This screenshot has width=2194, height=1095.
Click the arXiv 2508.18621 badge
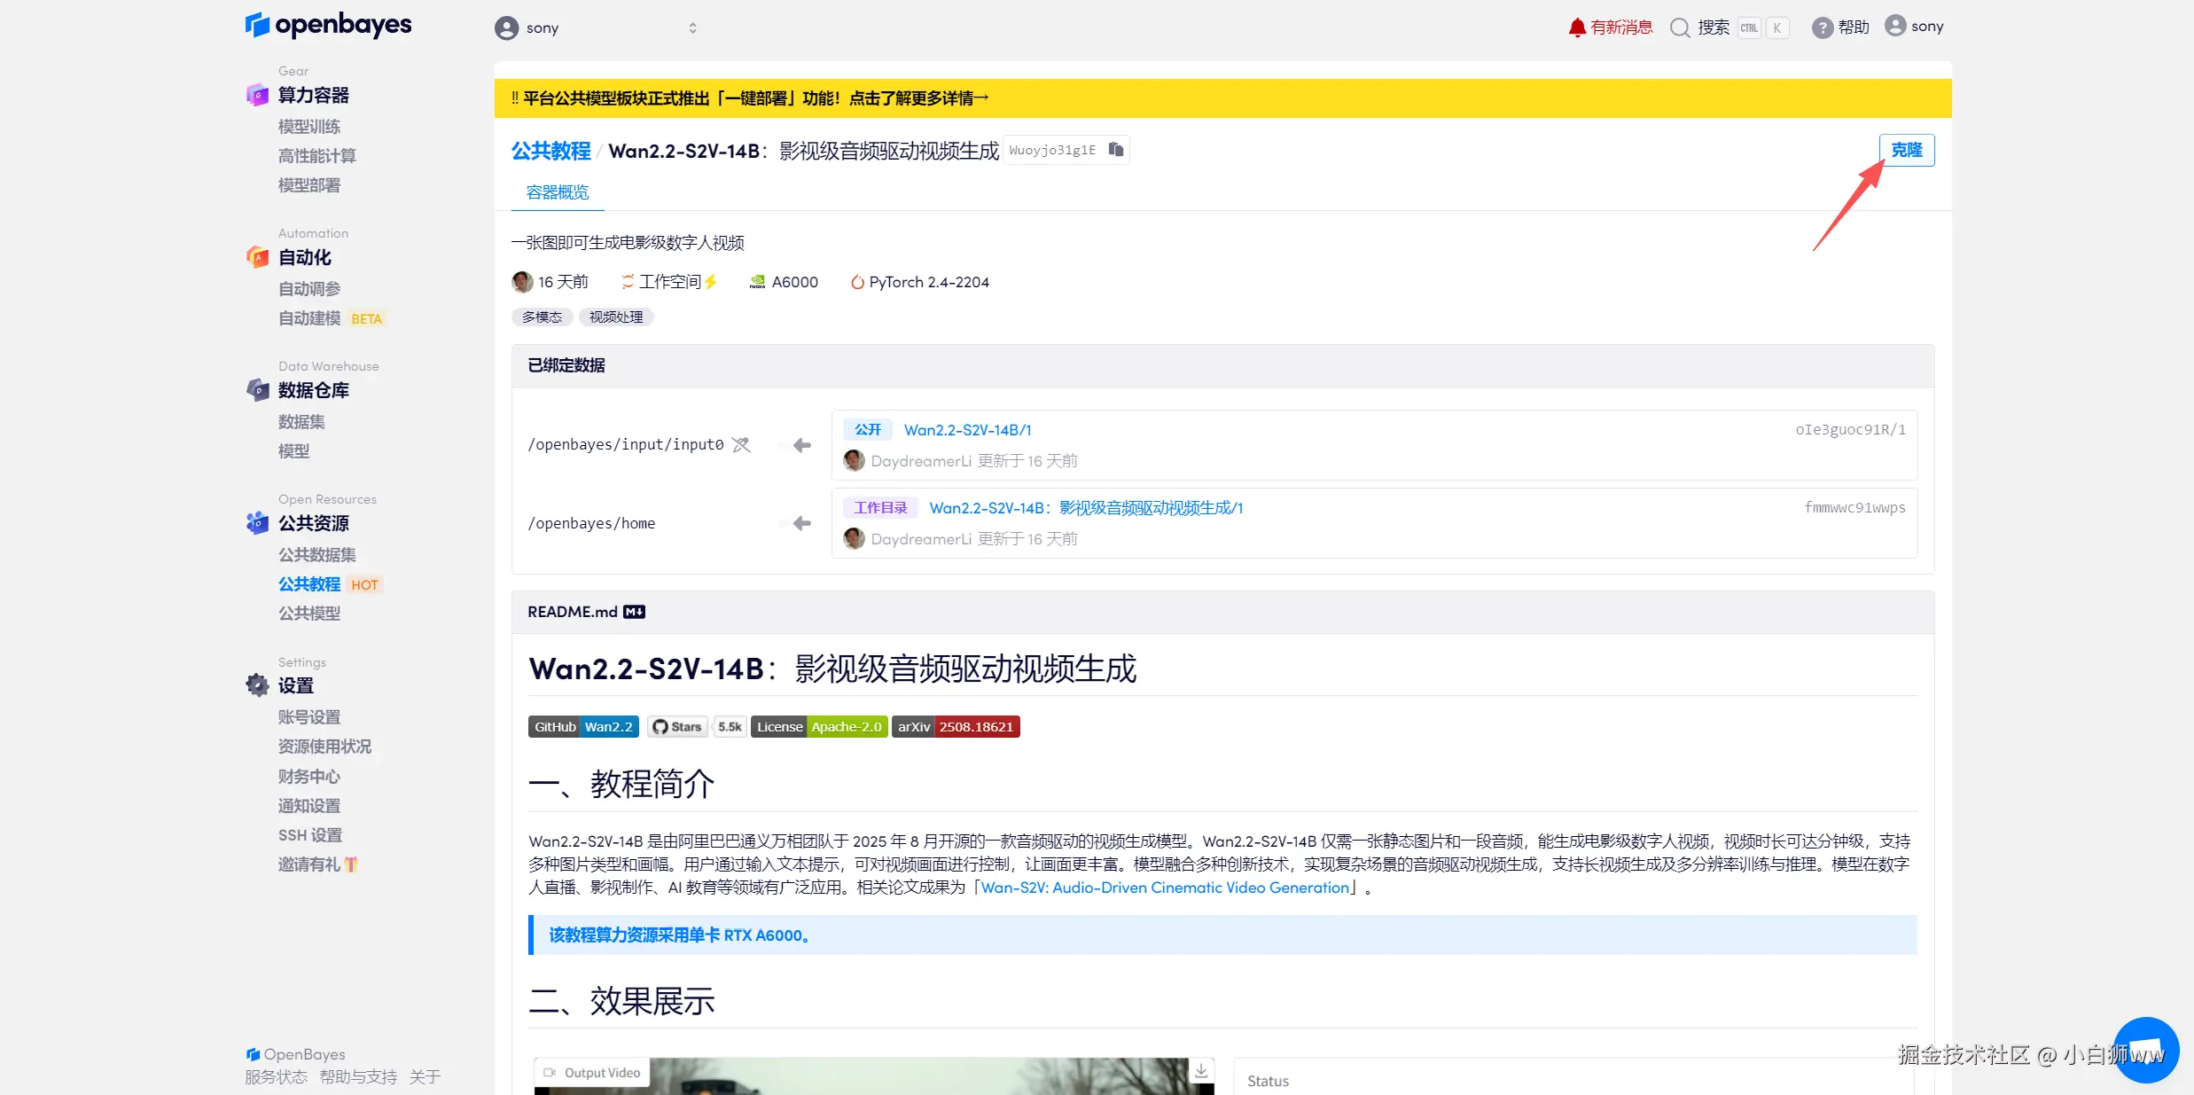pos(956,727)
